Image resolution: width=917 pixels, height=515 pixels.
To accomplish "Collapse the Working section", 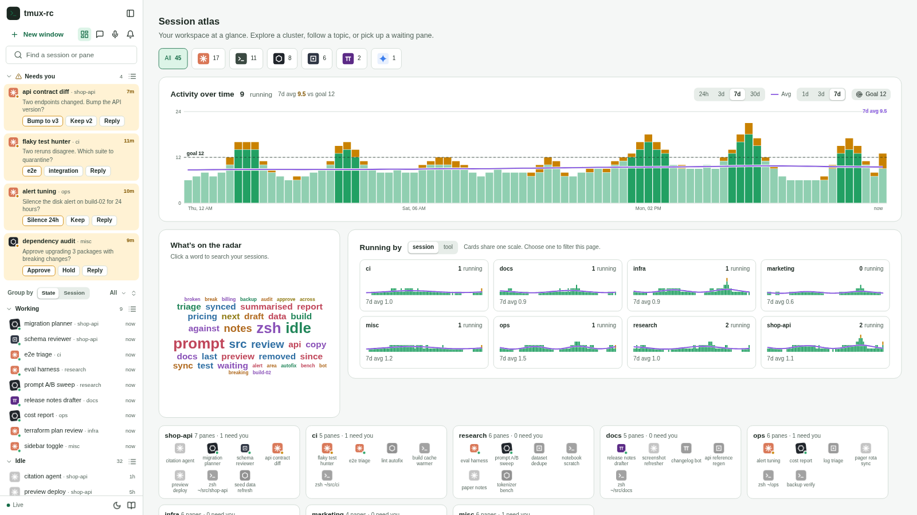I will pos(9,309).
